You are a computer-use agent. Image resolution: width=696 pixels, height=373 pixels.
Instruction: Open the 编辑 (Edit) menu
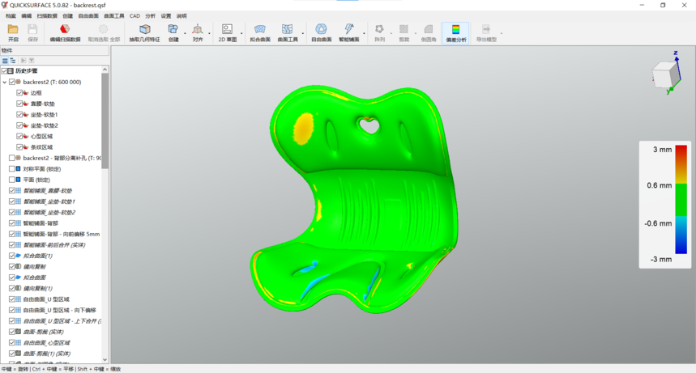tap(27, 16)
